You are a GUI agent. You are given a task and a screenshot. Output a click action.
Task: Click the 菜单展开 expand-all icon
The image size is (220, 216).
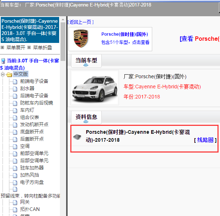[x=2, y=48]
